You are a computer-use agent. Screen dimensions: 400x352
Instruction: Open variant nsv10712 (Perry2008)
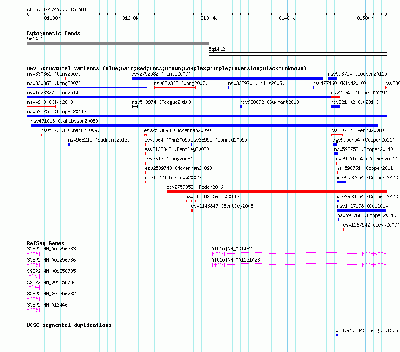point(357,130)
